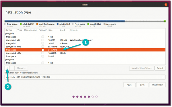This screenshot has width=172, height=107.
Task: Click the blue sda3 segment of the disk bar
Action: [x=64, y=21]
